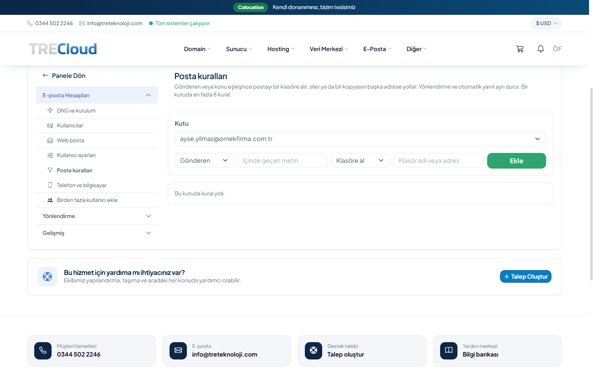
Task: Click the support icon in Destek talebi card
Action: pos(313,351)
